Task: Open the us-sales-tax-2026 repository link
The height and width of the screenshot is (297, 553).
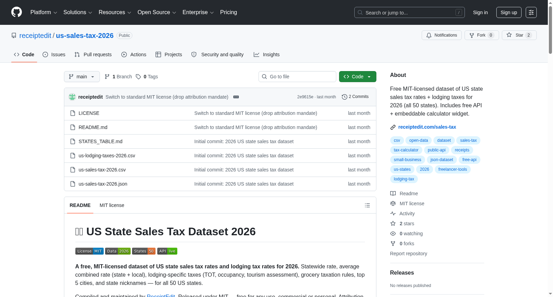Action: pos(85,36)
